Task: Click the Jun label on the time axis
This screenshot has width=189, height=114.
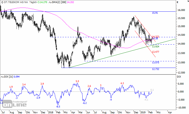Action: [88, 112]
